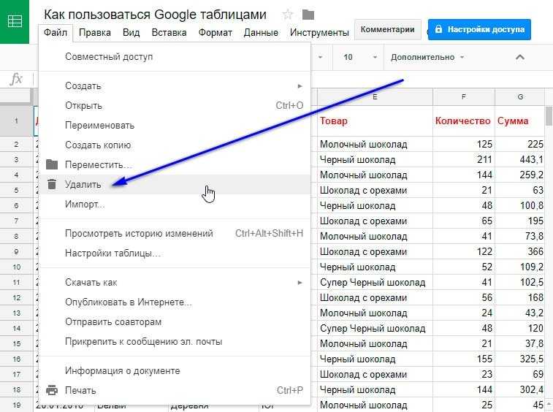Select row 1 header
This screenshot has height=412, width=553.
pyautogui.click(x=16, y=121)
